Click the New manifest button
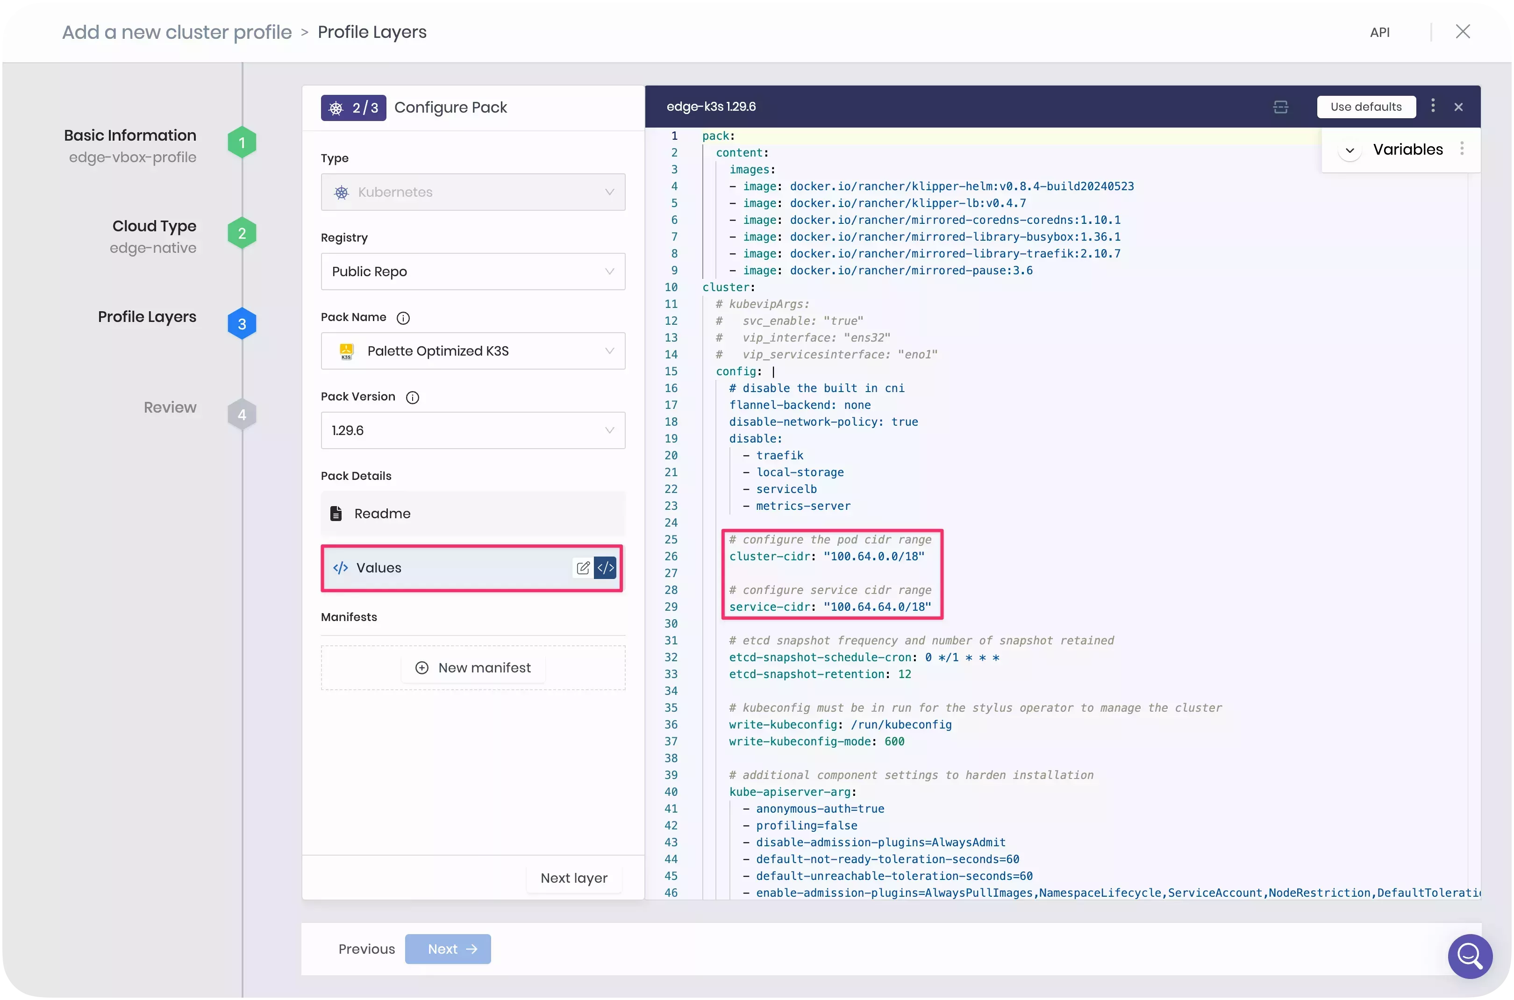The width and height of the screenshot is (1514, 1000). click(x=473, y=667)
